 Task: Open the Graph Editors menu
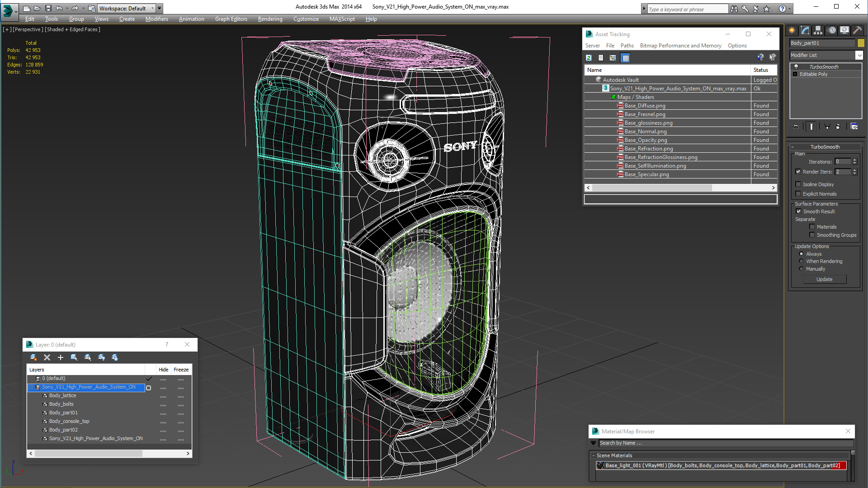(231, 19)
